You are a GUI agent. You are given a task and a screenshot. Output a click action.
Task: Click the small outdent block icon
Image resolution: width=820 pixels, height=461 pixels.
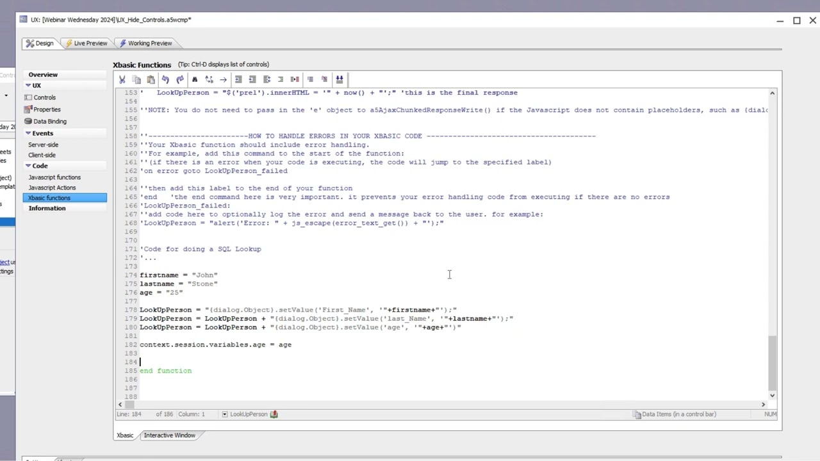point(281,79)
